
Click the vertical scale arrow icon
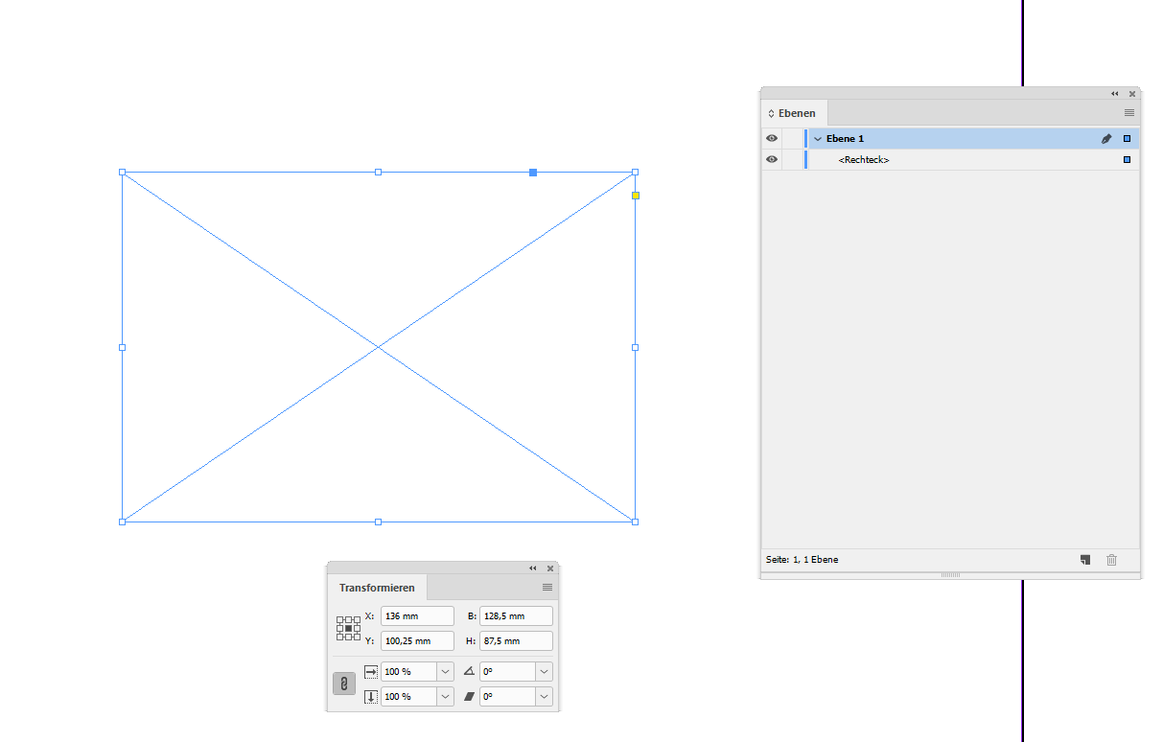click(x=371, y=697)
